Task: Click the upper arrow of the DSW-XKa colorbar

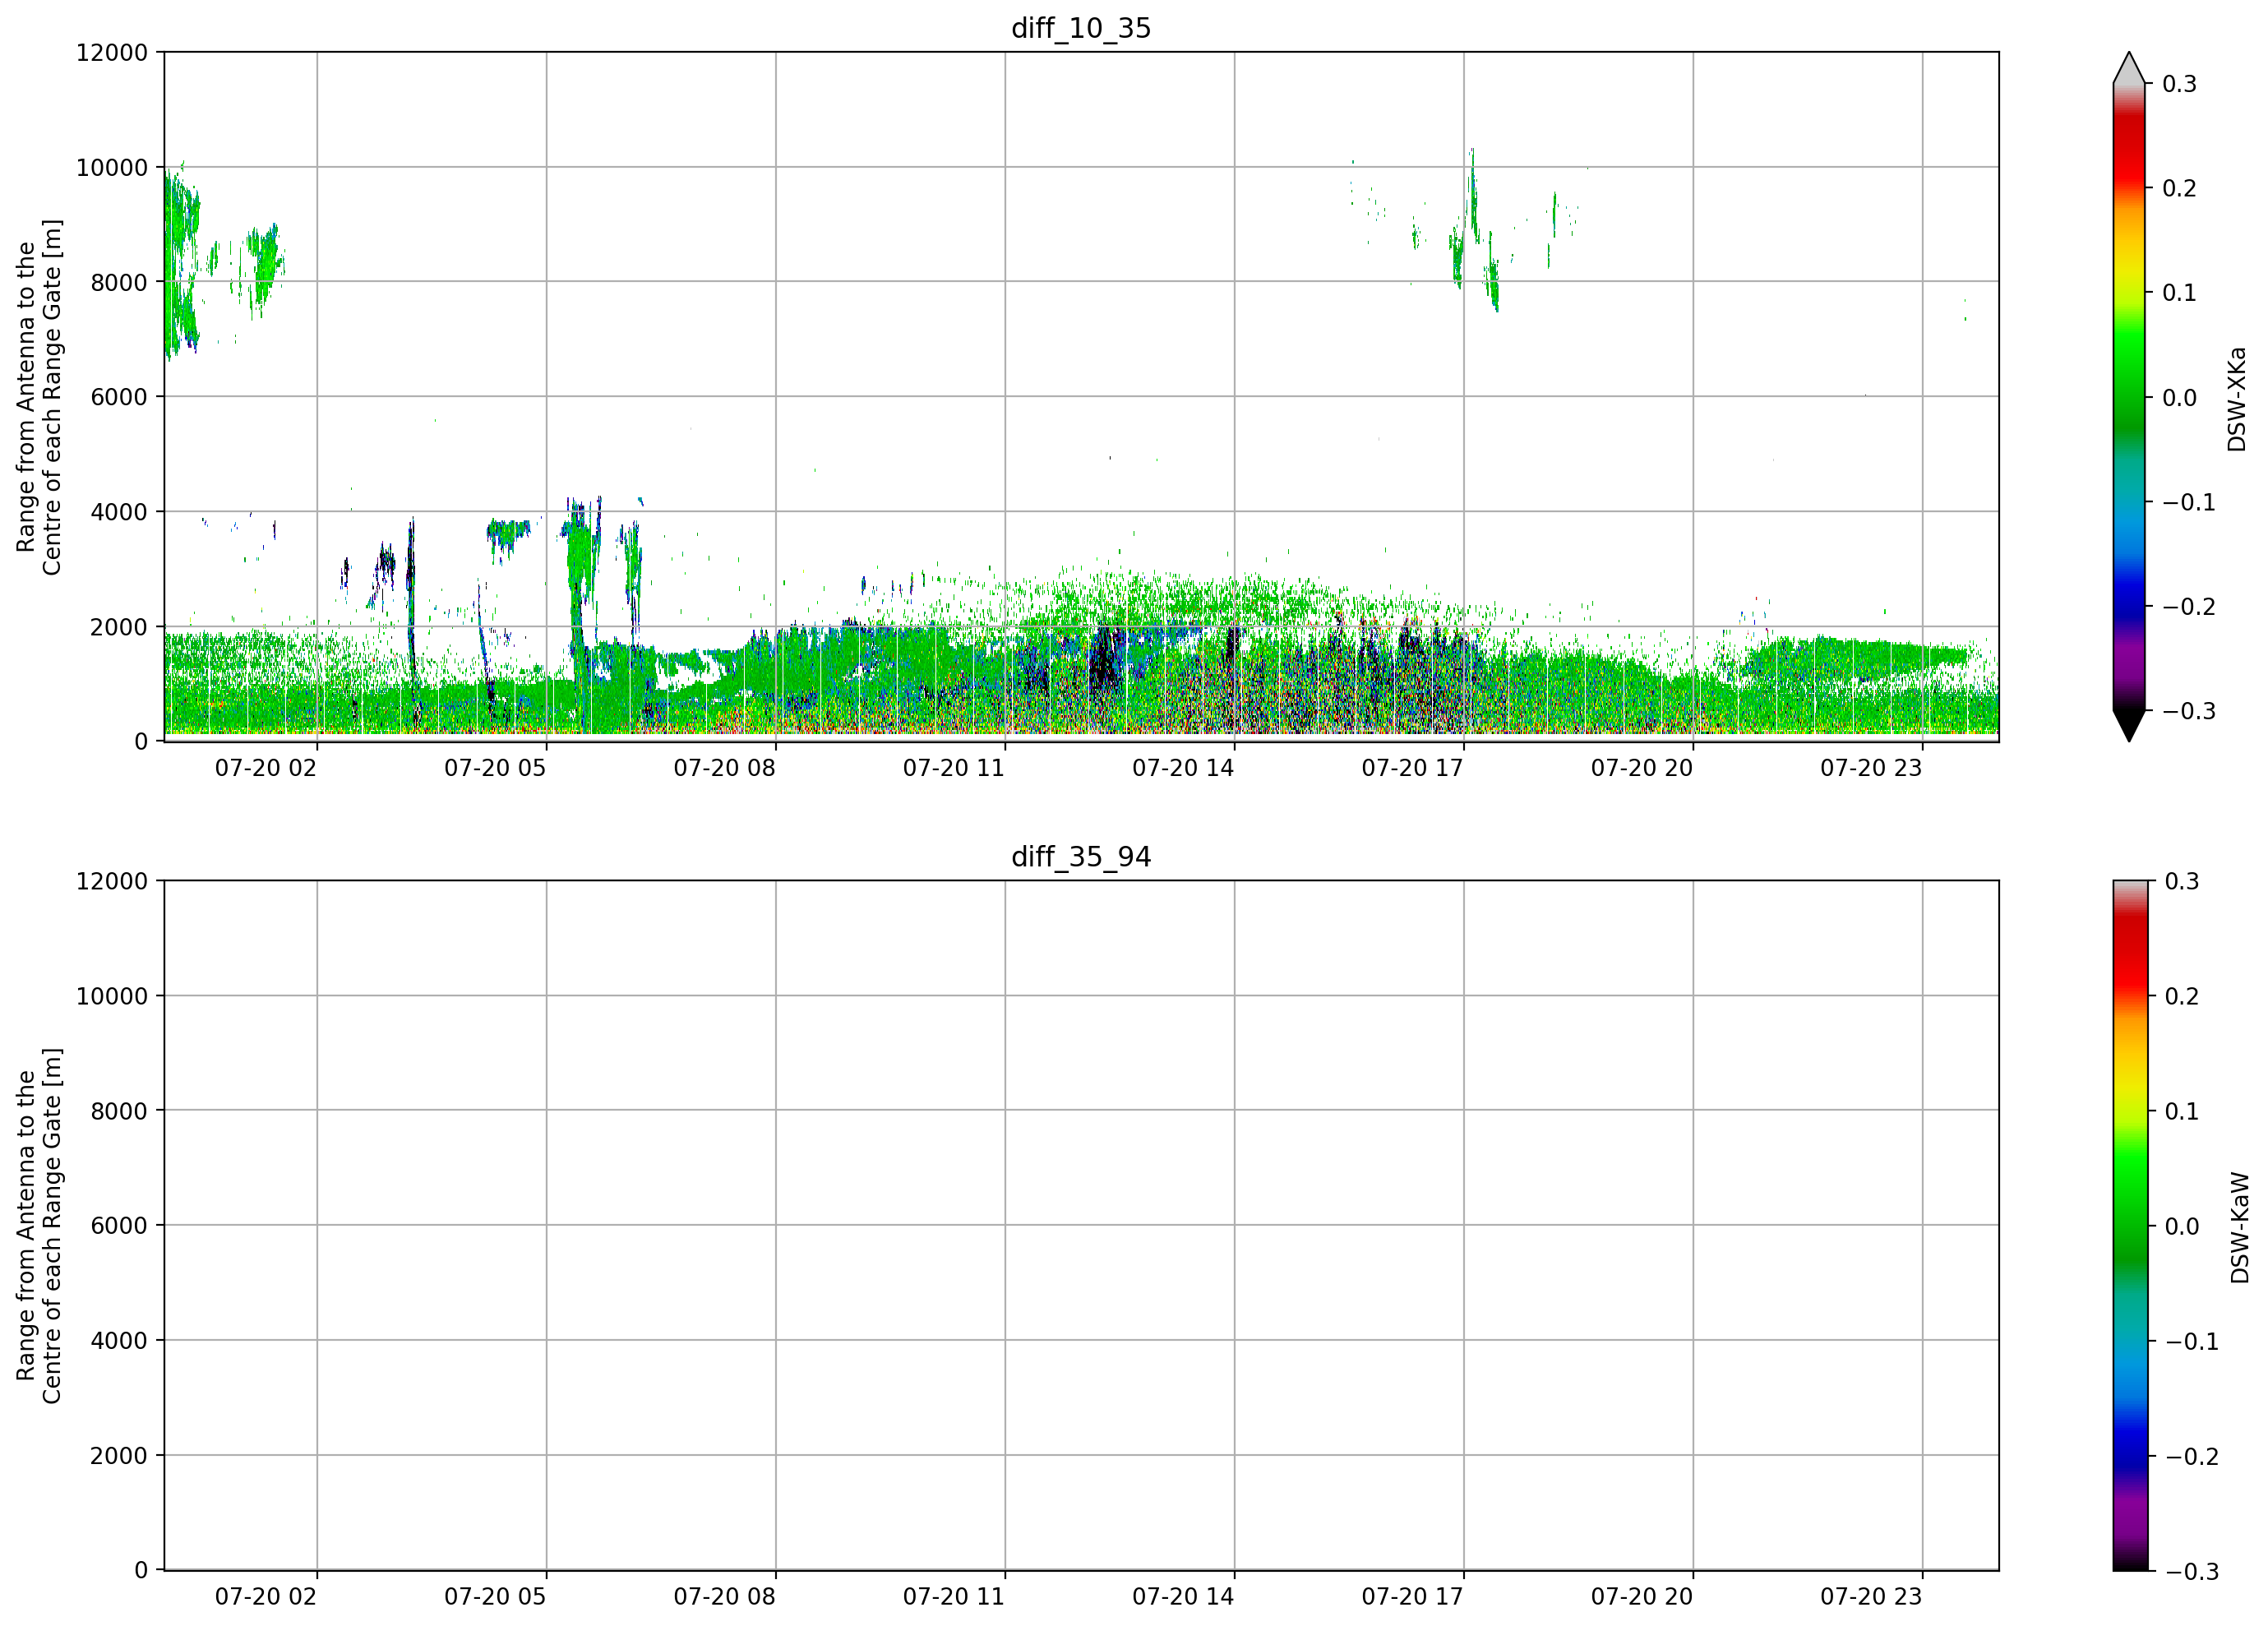Action: coord(2129,68)
